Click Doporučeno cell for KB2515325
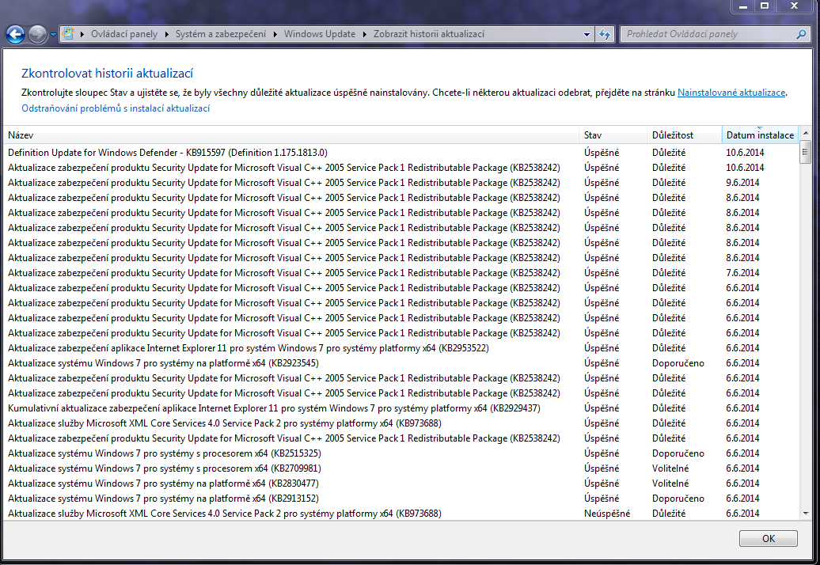 point(678,453)
